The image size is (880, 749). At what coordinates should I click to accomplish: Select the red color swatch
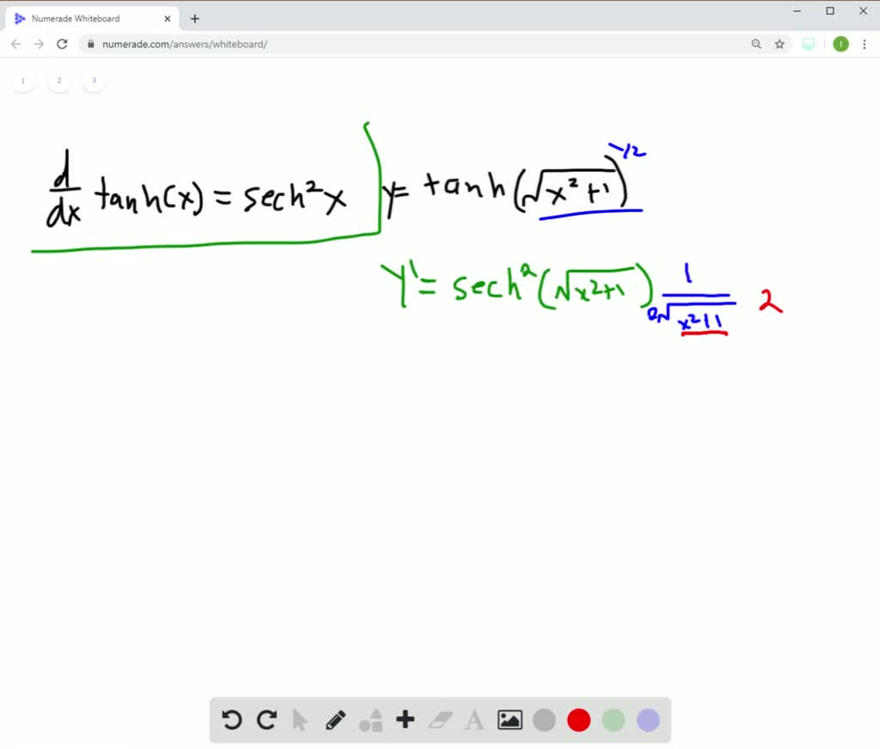[x=578, y=720]
